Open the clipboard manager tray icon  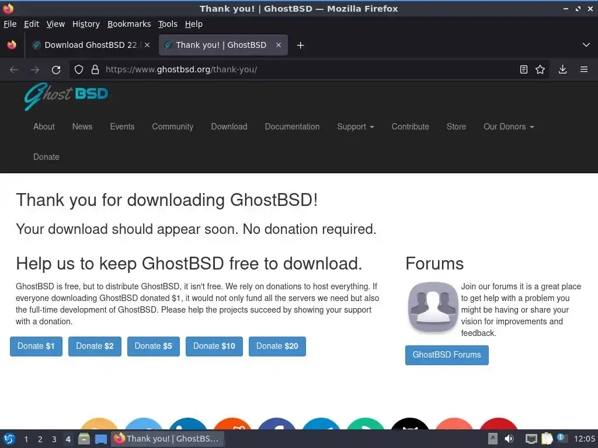[547, 439]
